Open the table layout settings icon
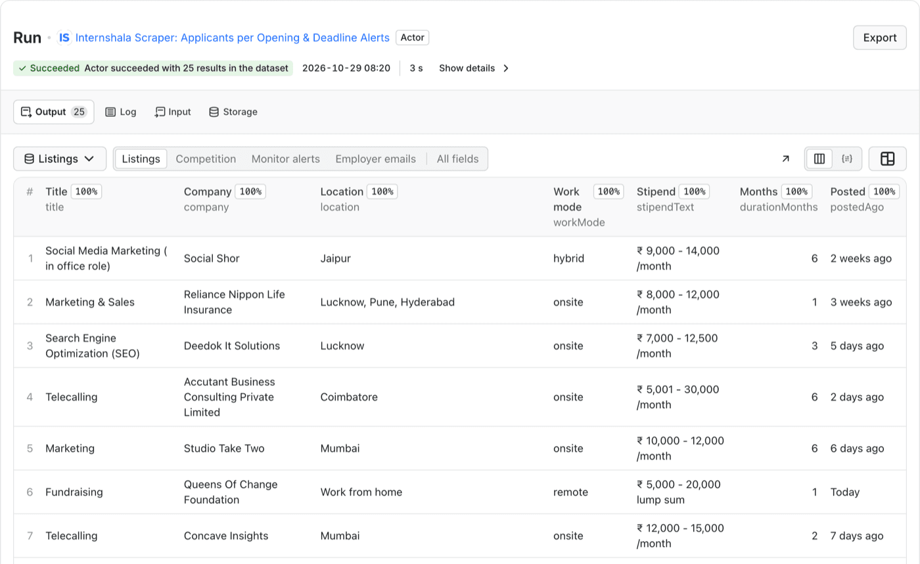Screen dimensions: 920x564 [x=888, y=158]
